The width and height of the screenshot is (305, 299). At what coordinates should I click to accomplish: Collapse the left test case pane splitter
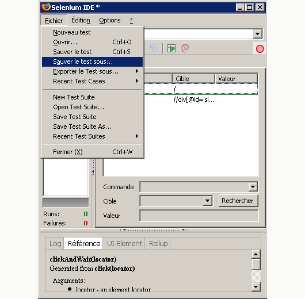[93, 172]
